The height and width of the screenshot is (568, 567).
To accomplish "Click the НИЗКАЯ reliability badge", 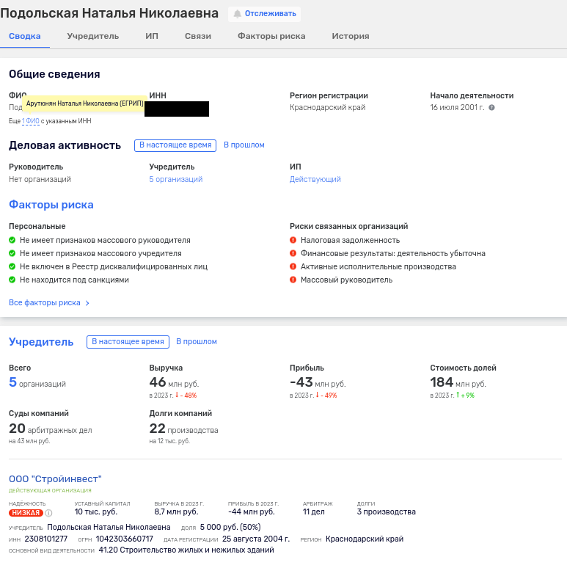I will tap(26, 513).
